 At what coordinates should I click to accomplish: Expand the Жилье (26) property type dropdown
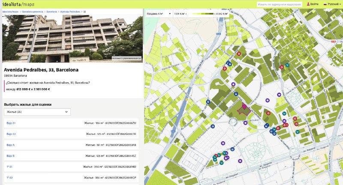point(37,112)
